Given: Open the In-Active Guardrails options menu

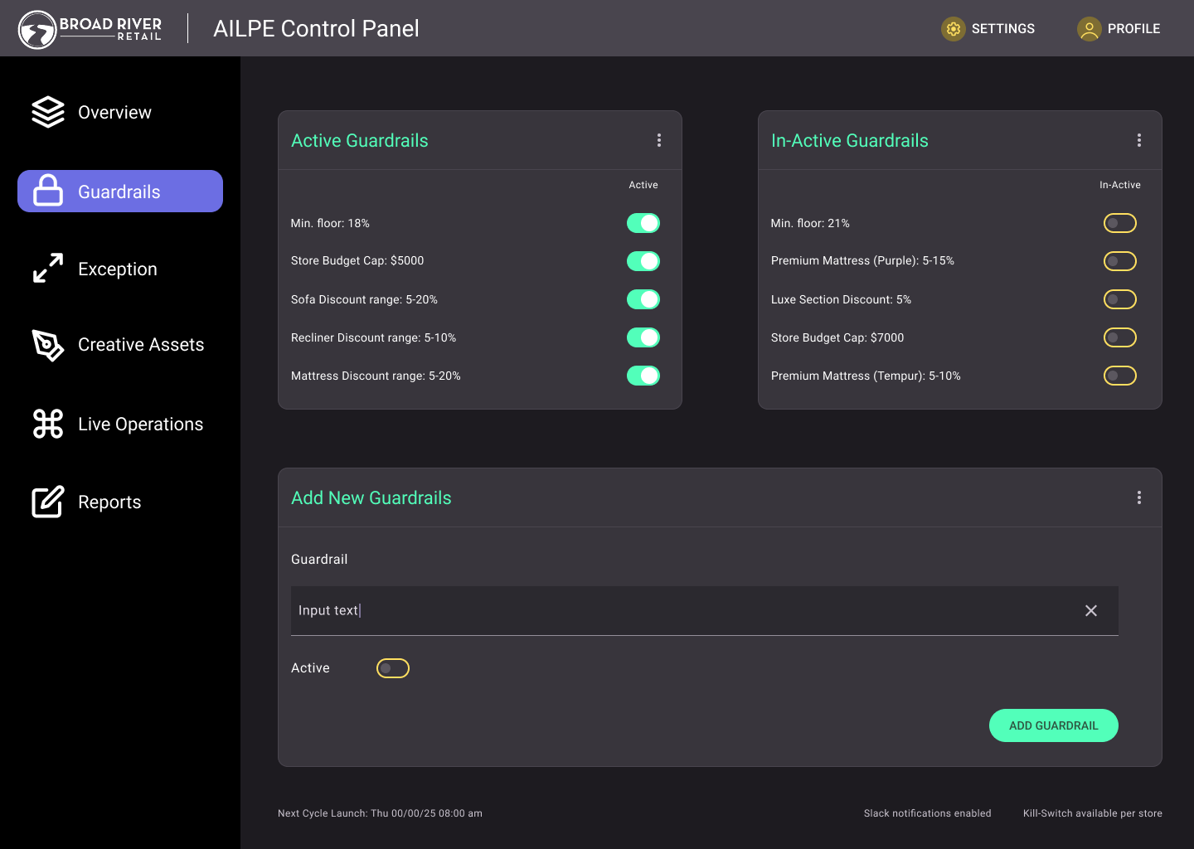Looking at the screenshot, I should [x=1139, y=140].
